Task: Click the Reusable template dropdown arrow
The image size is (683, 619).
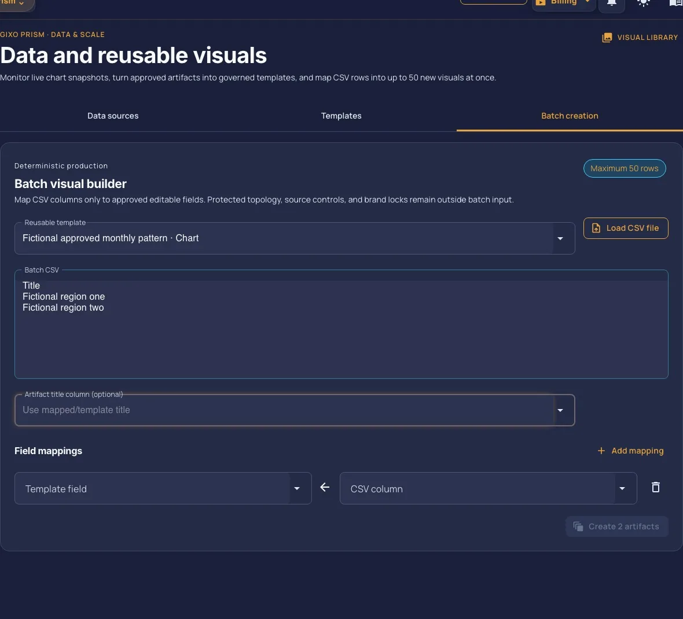Action: pos(560,238)
